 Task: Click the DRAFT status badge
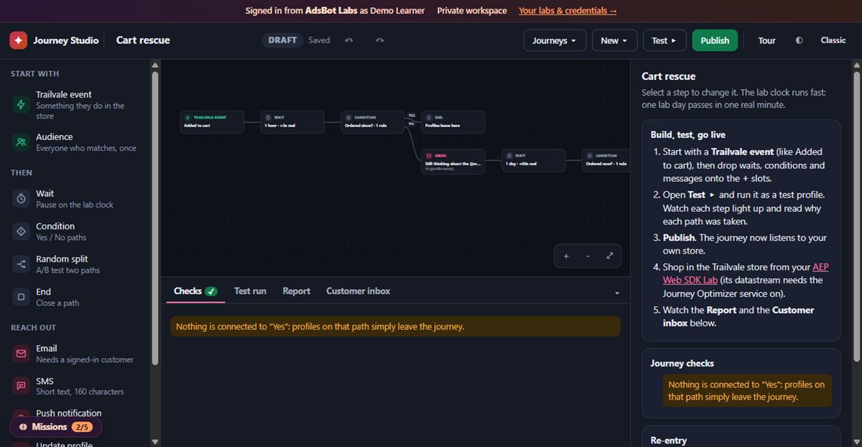click(282, 40)
